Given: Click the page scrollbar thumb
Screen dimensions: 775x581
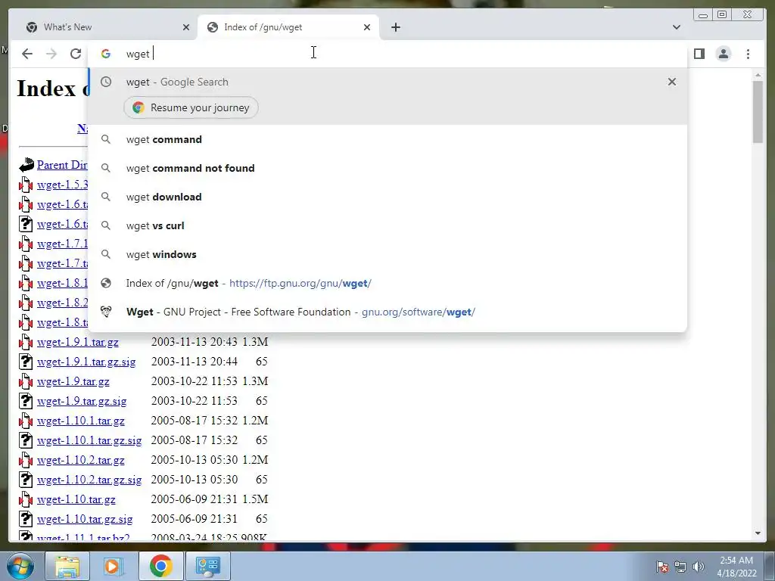Looking at the screenshot, I should (758, 112).
